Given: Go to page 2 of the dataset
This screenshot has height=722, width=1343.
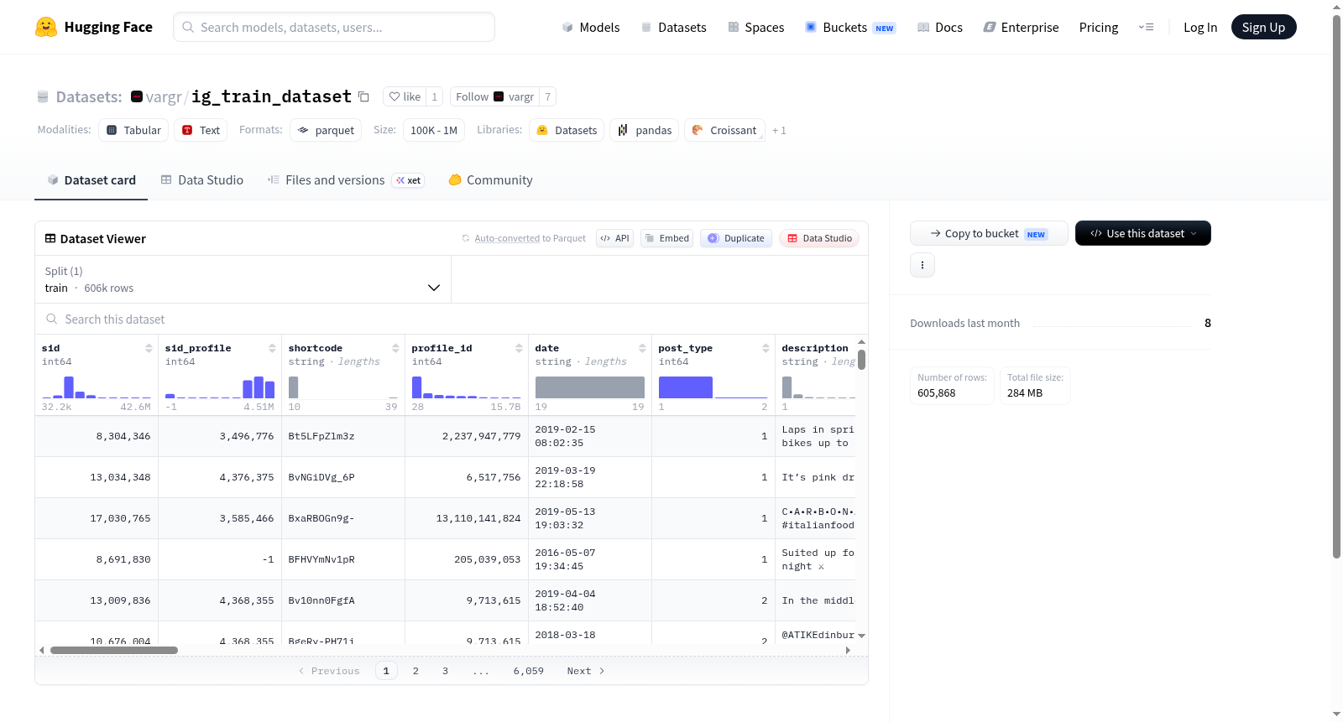Looking at the screenshot, I should tap(415, 671).
